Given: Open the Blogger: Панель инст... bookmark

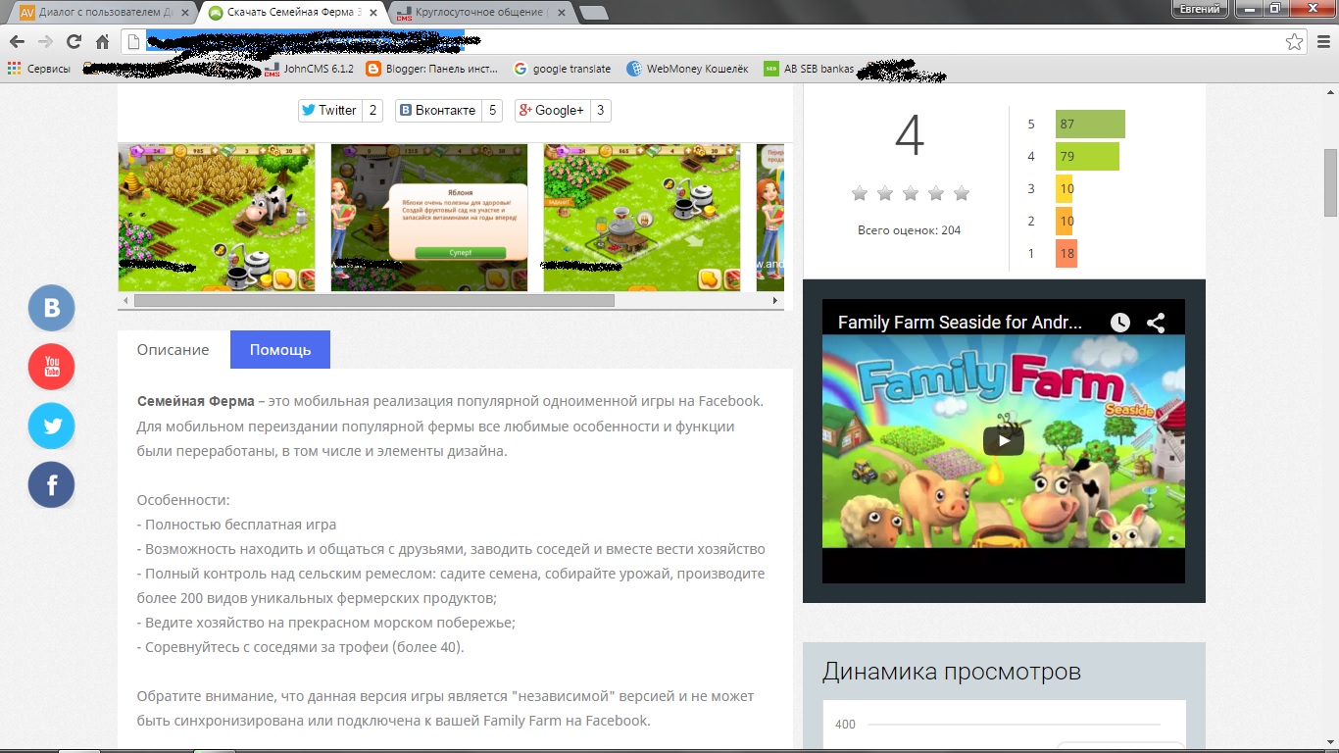Looking at the screenshot, I should coord(432,69).
